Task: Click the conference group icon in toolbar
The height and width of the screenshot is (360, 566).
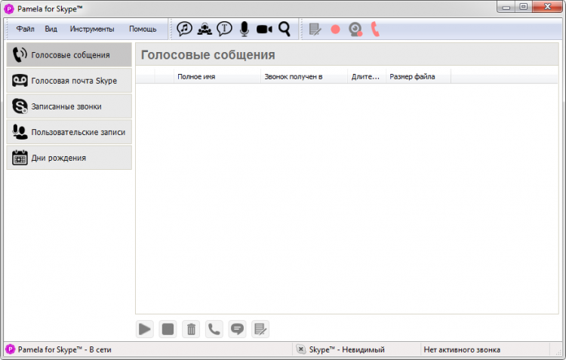Action: 205,29
